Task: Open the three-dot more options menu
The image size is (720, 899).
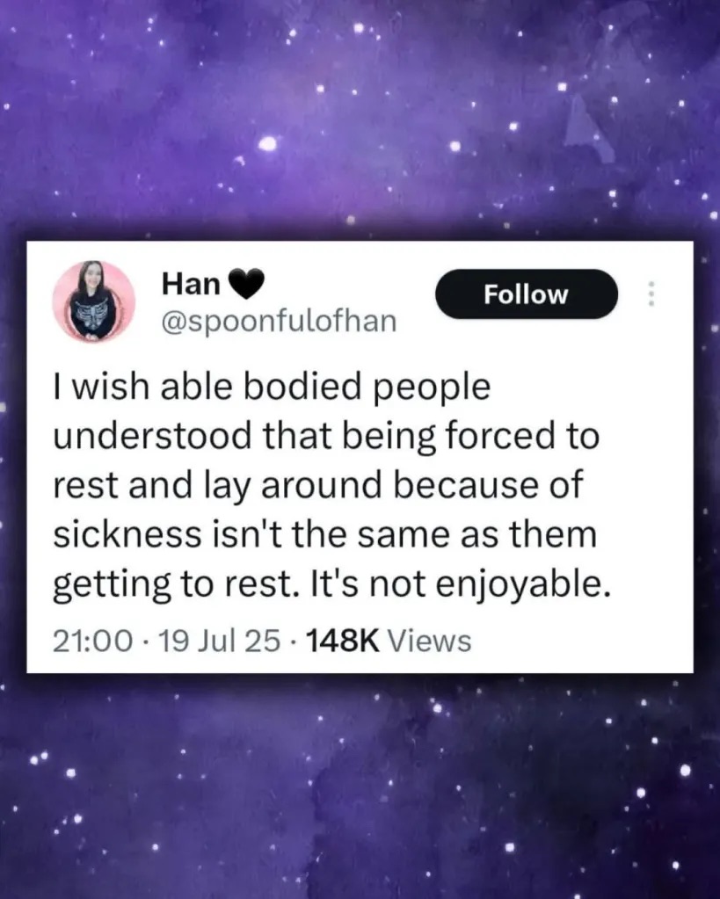Action: tap(651, 294)
